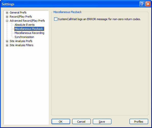The width and height of the screenshot is (152, 128).
Task: Select Advanced Record/Play Prefs item
Action: tap(27, 21)
